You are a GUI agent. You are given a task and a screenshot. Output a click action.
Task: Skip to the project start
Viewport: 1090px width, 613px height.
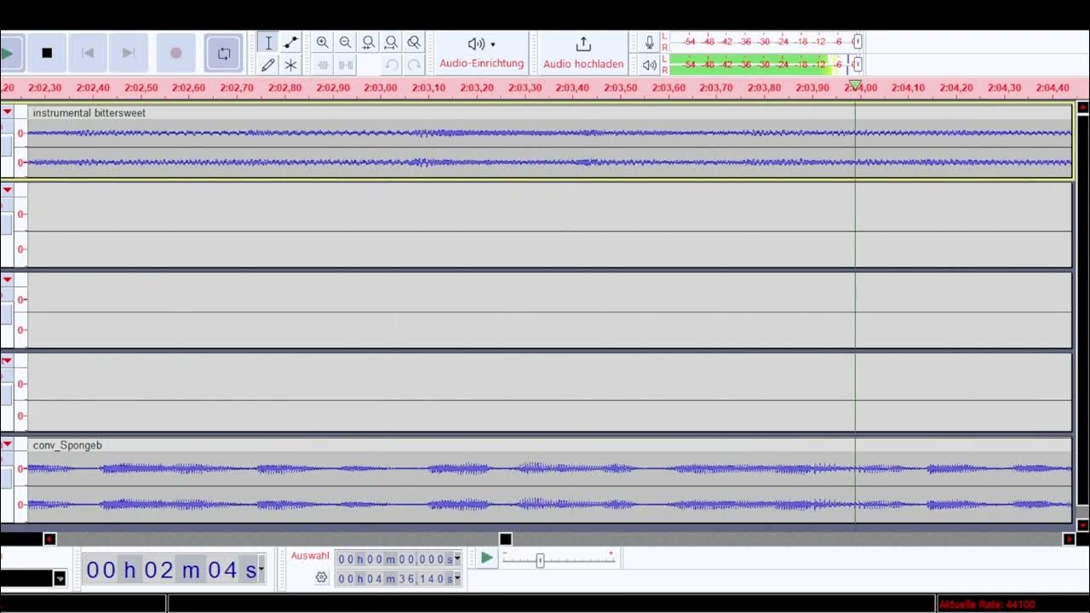pos(87,53)
